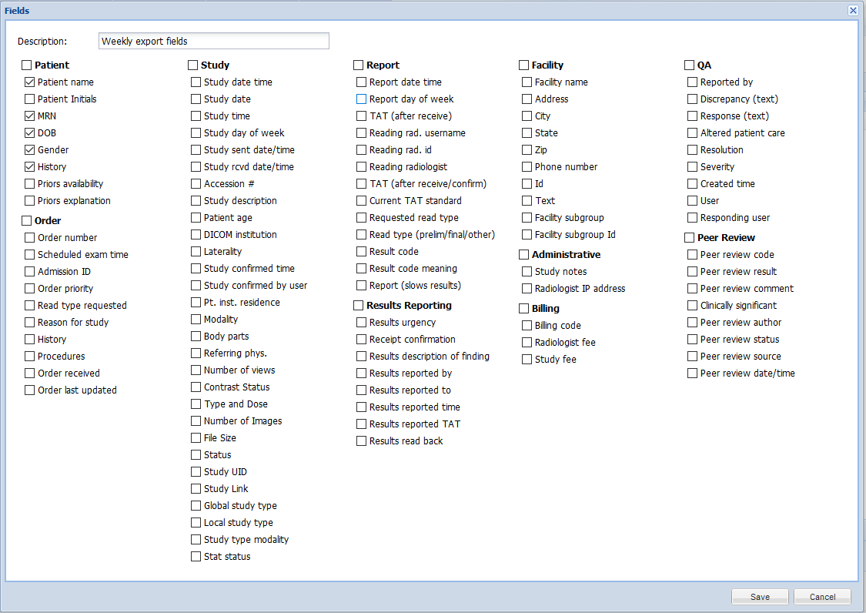Select the Results Reporting group checkbox
The image size is (866, 613).
pyautogui.click(x=359, y=306)
